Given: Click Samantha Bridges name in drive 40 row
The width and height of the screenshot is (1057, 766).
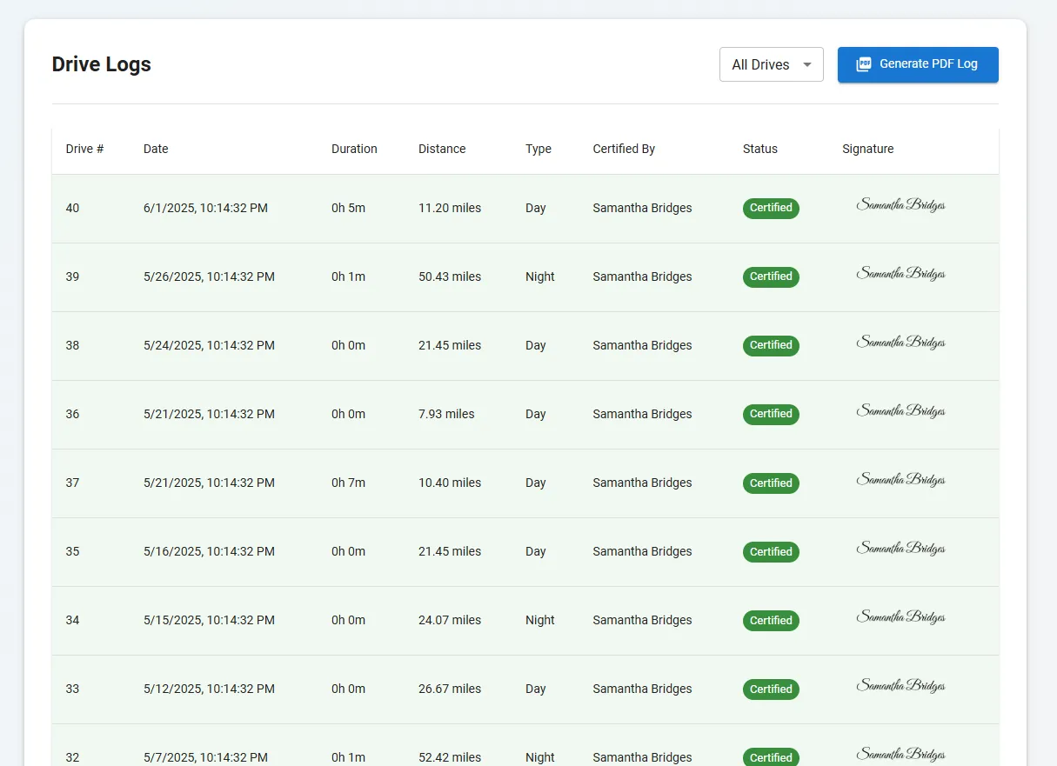Looking at the screenshot, I should 642,208.
